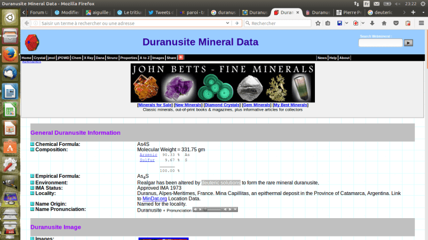Click help icon beside Environment
428x240 pixels.
coord(32,183)
